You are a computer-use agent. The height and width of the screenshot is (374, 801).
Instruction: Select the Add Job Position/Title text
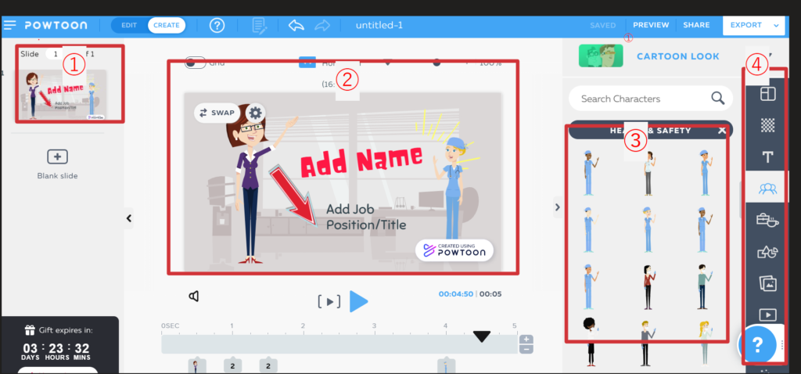[366, 217]
